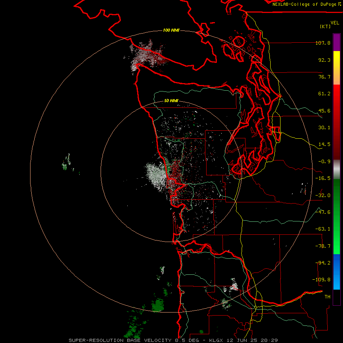Click the blue segment of color bar

coord(337,272)
